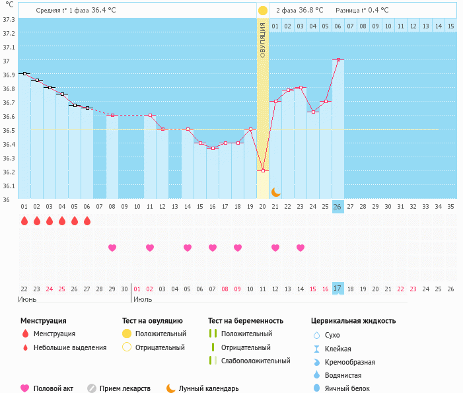Image resolution: width=463 pixels, height=393 pixels.
Task: Click the 'Прием лекарств' pill icon in legend
Action: click(x=92, y=388)
